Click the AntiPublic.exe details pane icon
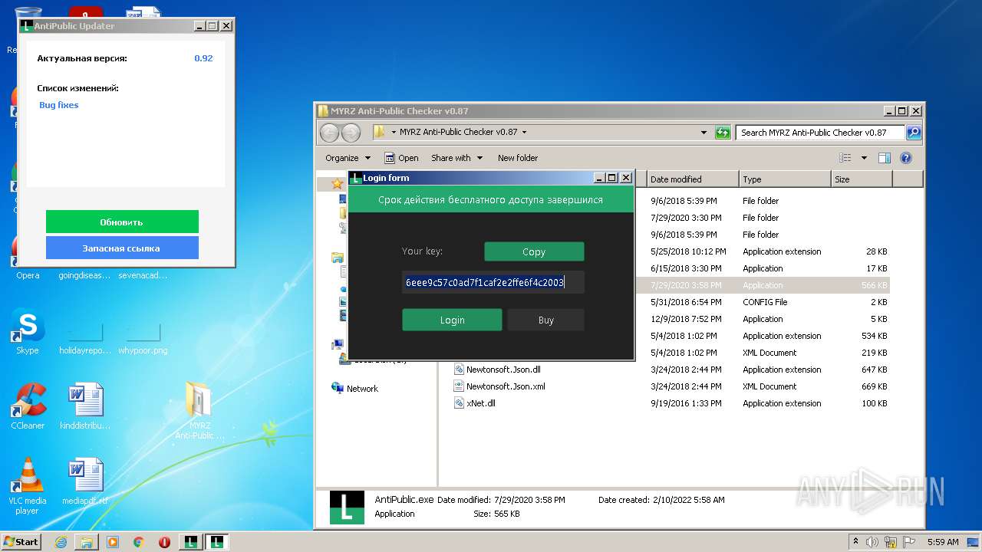The width and height of the screenshot is (982, 552). click(347, 508)
